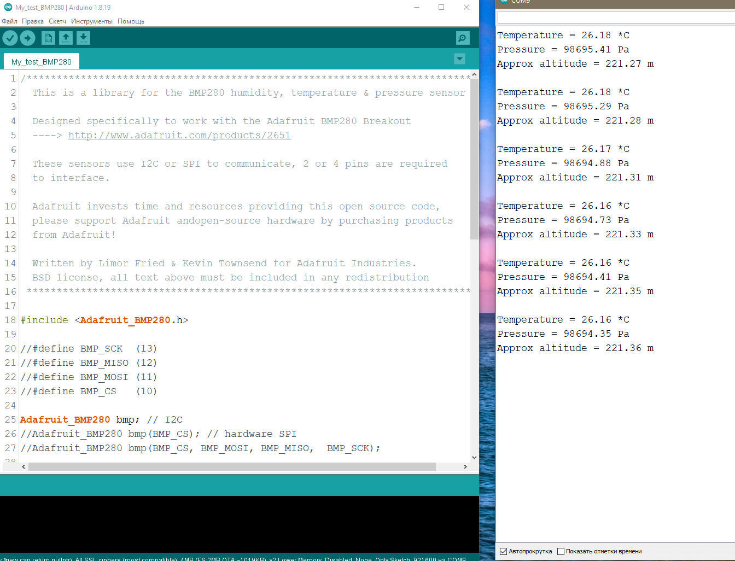
Task: Click the board info status bar text
Action: (234, 558)
